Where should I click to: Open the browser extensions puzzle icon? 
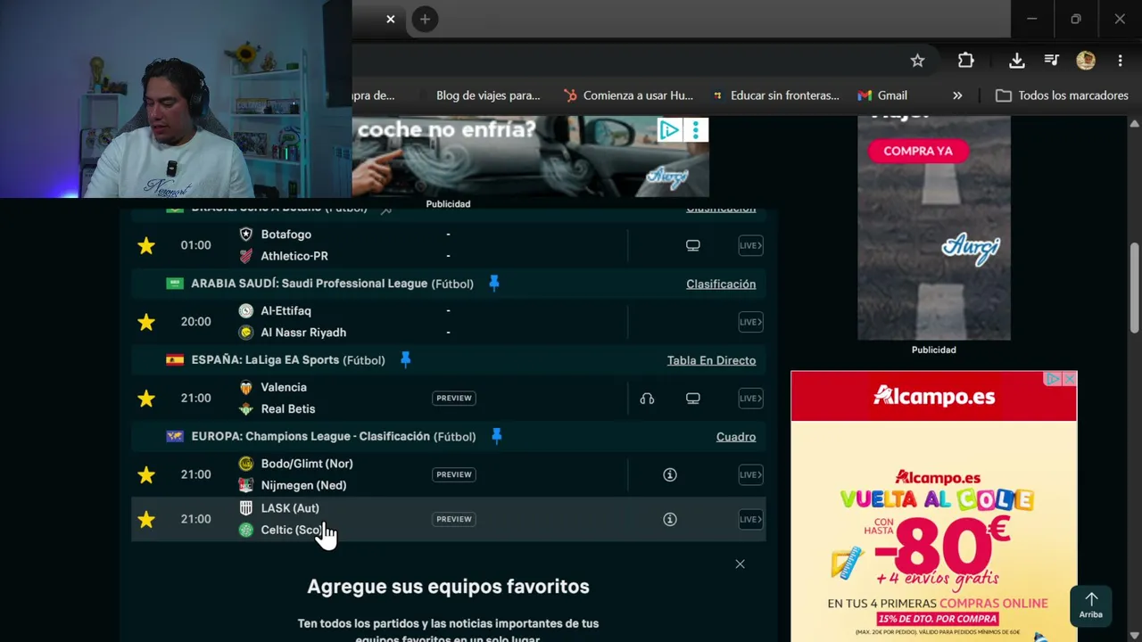[x=965, y=61]
